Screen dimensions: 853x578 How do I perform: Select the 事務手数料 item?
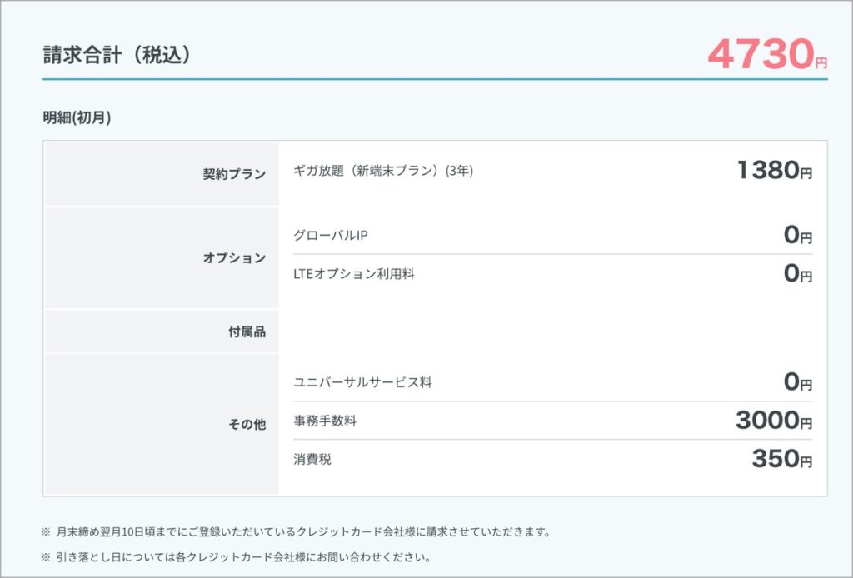[325, 421]
